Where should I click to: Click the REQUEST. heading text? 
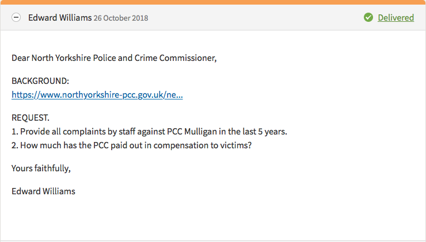pyautogui.click(x=31, y=118)
